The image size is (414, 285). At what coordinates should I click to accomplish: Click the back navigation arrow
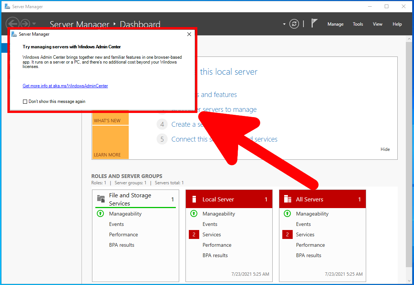point(13,23)
